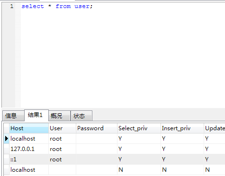Click the Password column header
225x176 pixels.
pyautogui.click(x=97, y=128)
